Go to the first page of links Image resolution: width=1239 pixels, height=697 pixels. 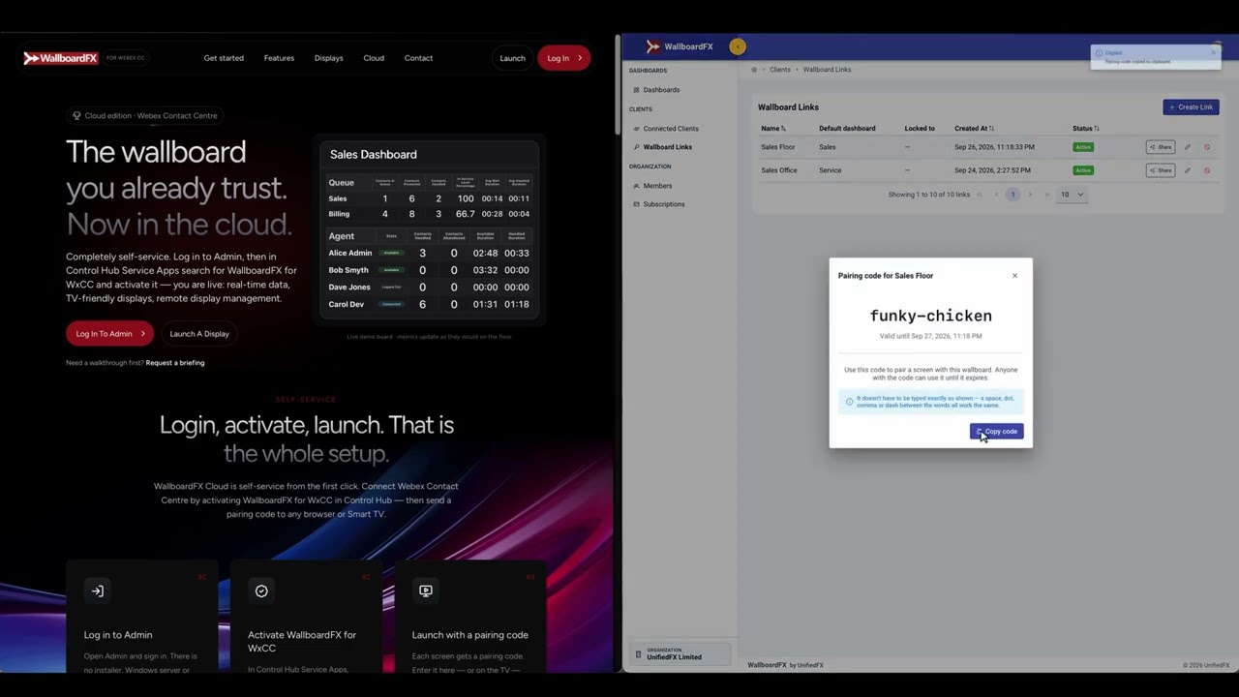980,195
